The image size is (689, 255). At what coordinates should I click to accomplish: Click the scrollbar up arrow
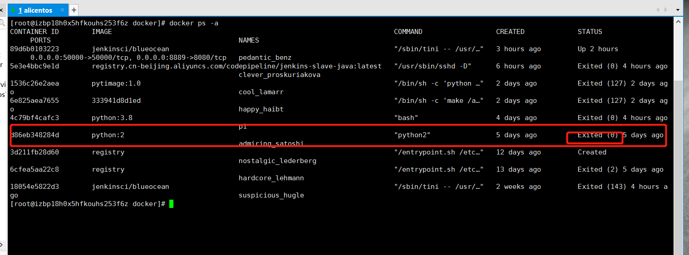(679, 22)
